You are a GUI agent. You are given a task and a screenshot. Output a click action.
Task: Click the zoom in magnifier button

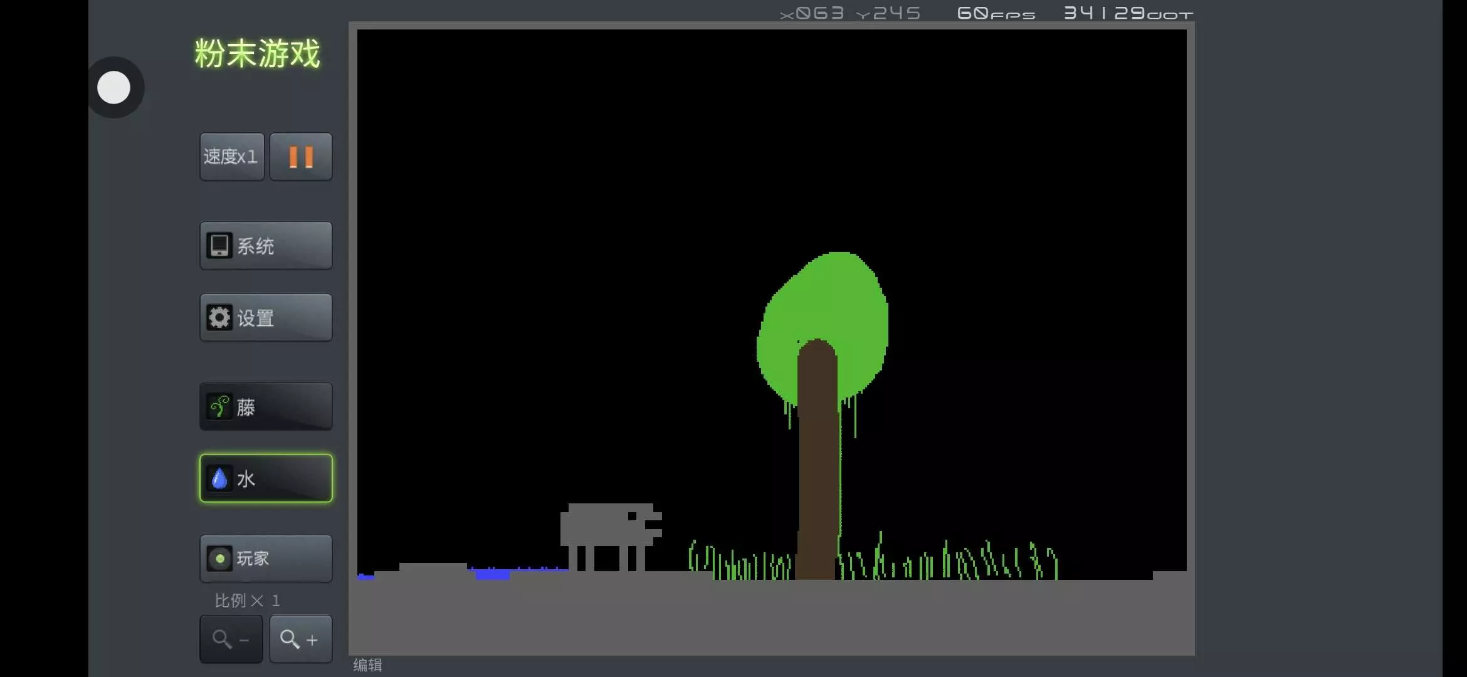pyautogui.click(x=300, y=639)
